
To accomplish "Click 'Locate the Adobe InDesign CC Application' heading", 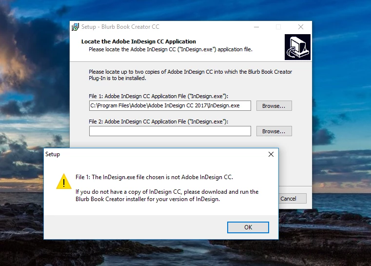I will click(138, 41).
